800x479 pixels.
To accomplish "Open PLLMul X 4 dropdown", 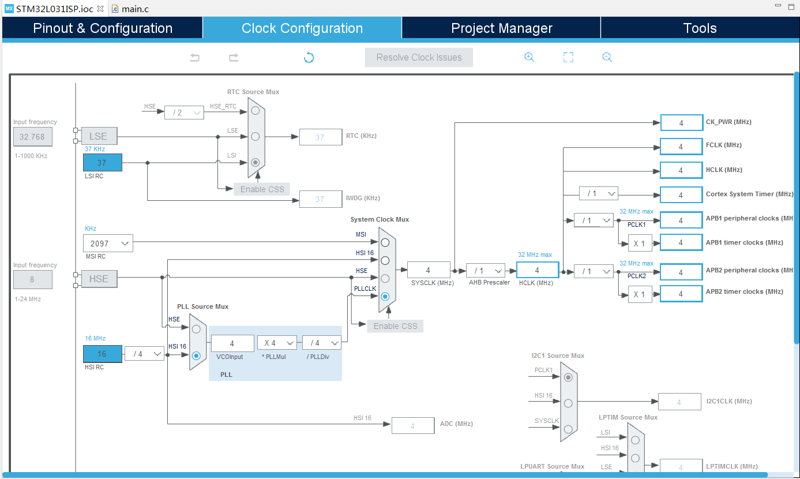I will 277,343.
